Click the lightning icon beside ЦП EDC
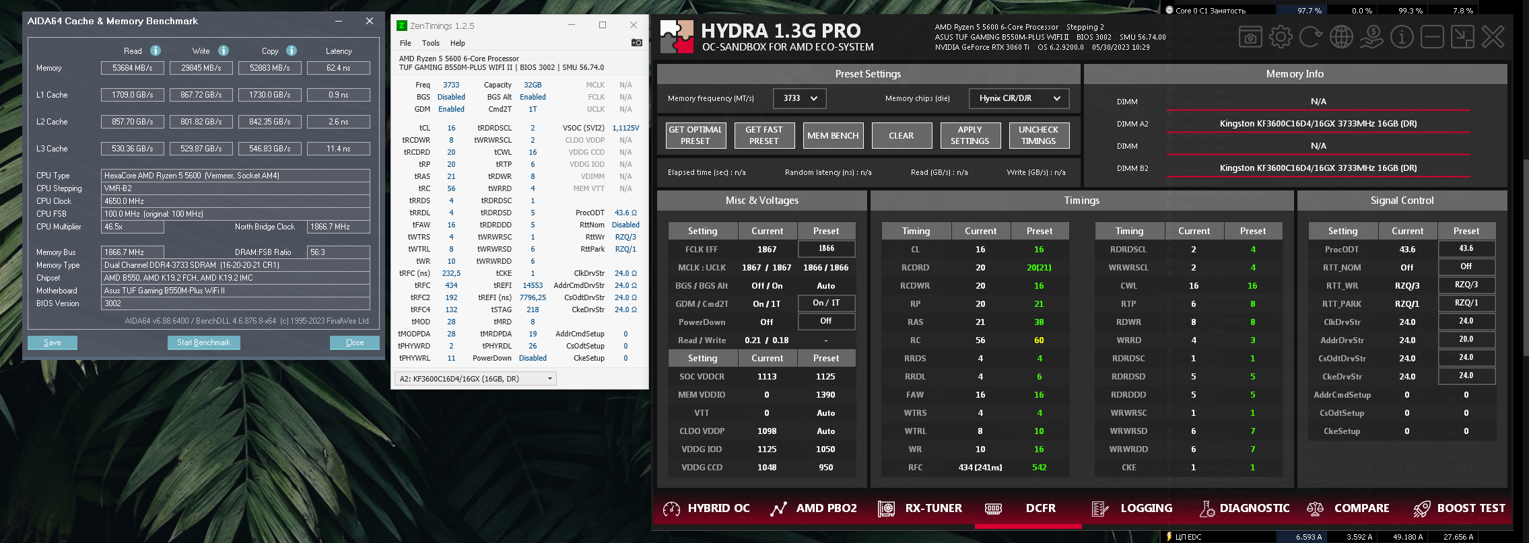The height and width of the screenshot is (543, 1529). pos(1169,537)
